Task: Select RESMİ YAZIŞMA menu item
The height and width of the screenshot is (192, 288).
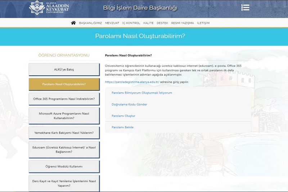Action: pyautogui.click(x=183, y=23)
